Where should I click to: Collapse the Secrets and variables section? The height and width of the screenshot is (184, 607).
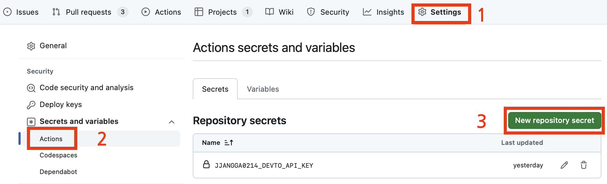coord(171,122)
